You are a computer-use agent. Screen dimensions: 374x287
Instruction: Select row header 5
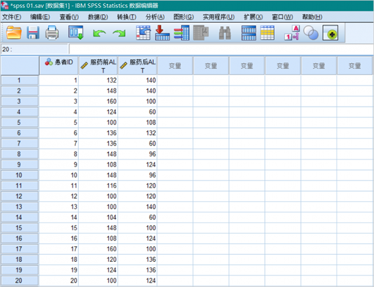(19, 122)
